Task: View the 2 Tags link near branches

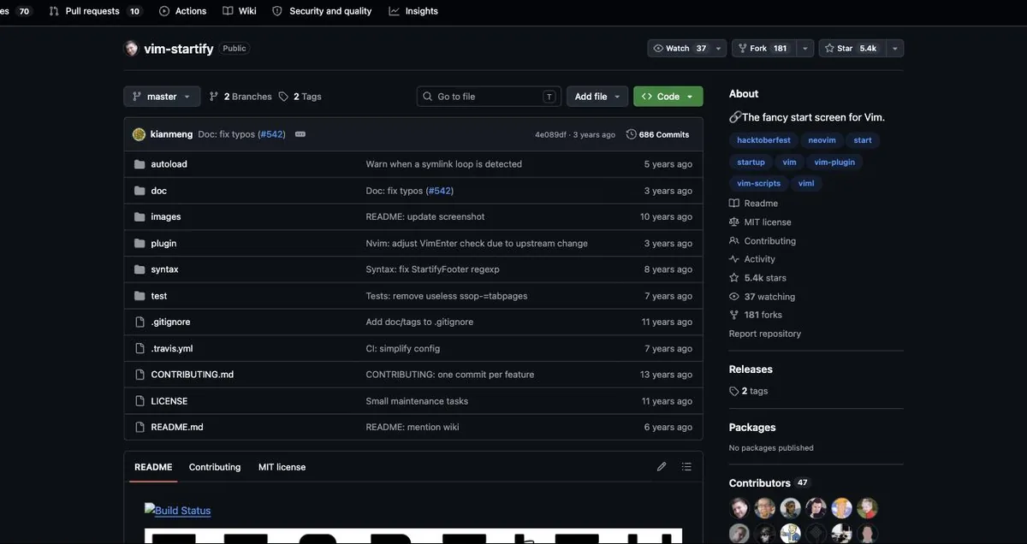Action: tap(300, 97)
